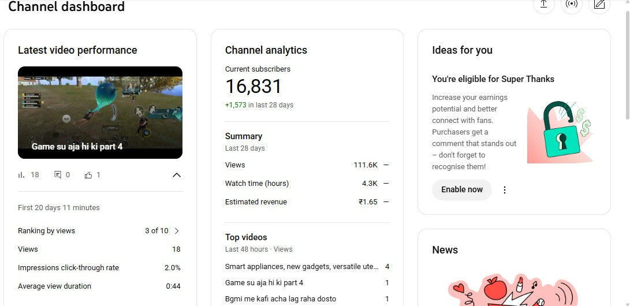This screenshot has height=306, width=630.
Task: Click the create post pencil icon
Action: tap(599, 5)
